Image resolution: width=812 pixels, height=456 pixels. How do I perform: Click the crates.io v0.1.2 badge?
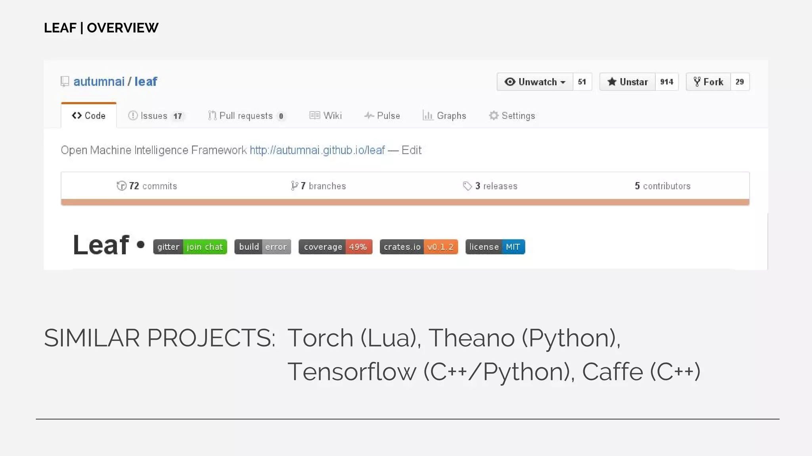(x=419, y=247)
